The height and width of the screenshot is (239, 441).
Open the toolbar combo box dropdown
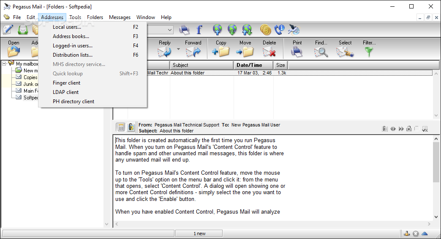(169, 30)
